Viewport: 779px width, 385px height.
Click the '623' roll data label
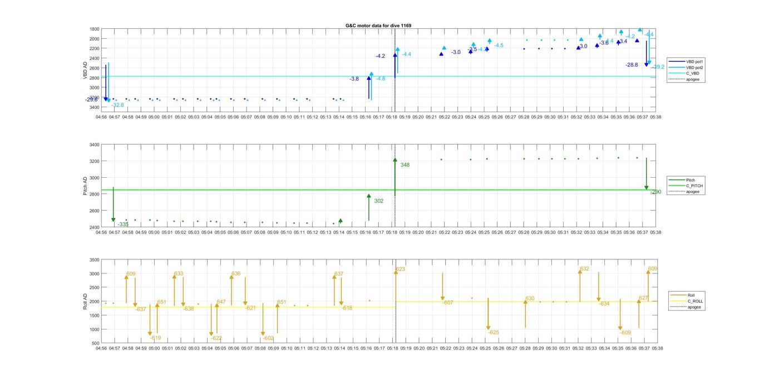pos(401,269)
